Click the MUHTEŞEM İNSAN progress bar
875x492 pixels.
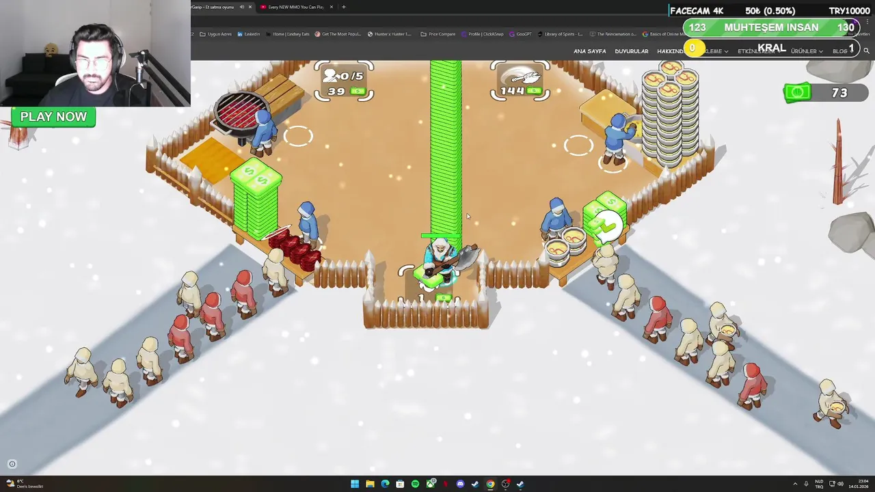click(x=771, y=27)
